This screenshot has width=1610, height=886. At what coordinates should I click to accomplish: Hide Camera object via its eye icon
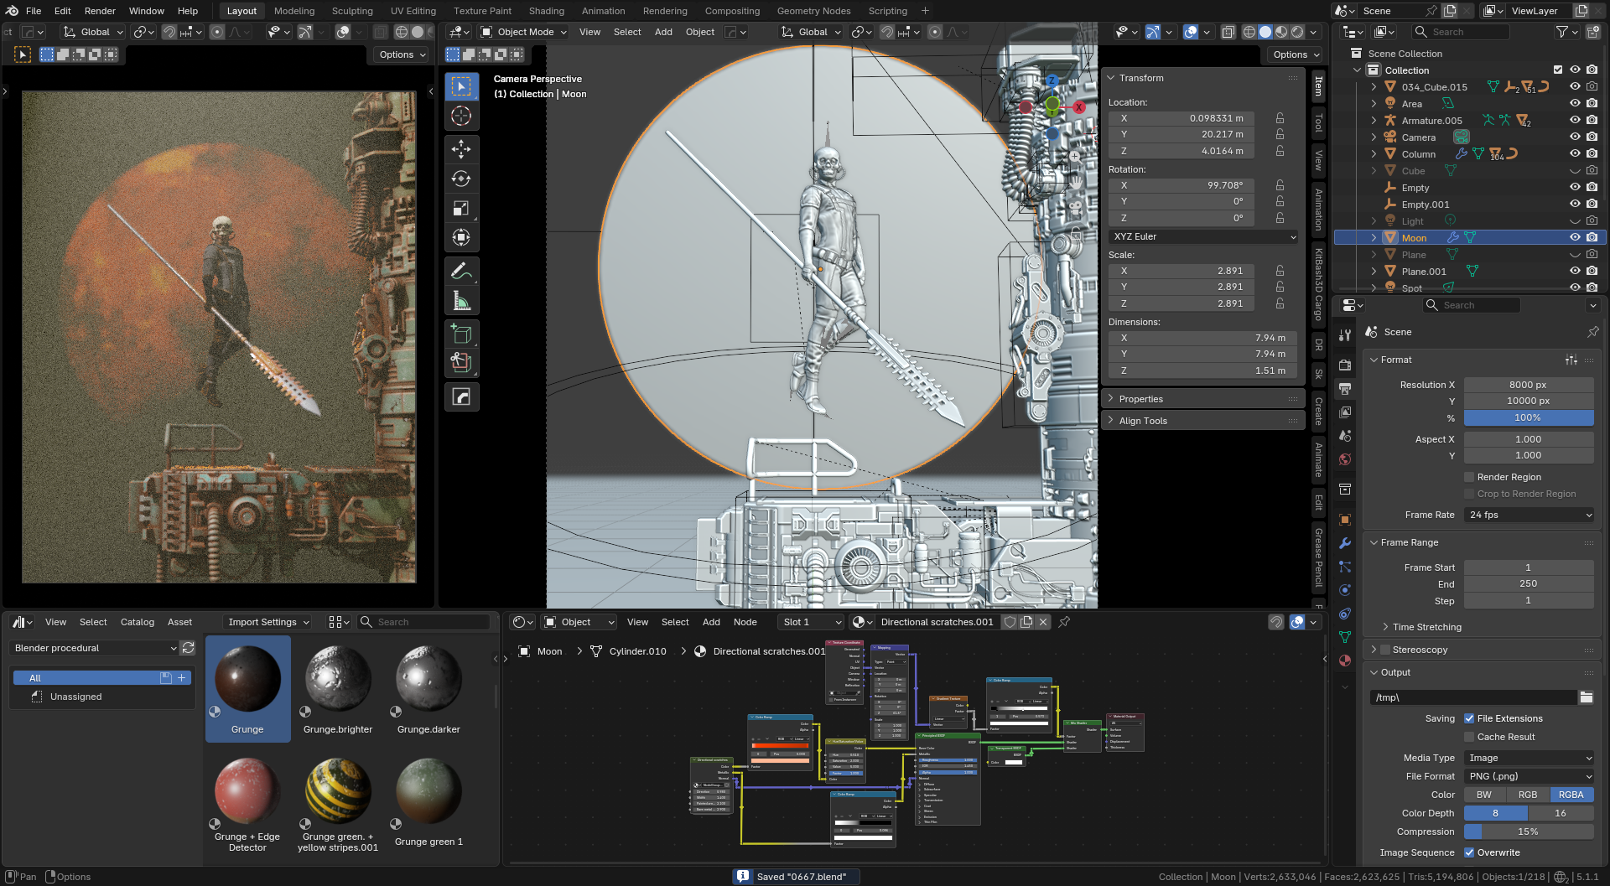pyautogui.click(x=1575, y=137)
